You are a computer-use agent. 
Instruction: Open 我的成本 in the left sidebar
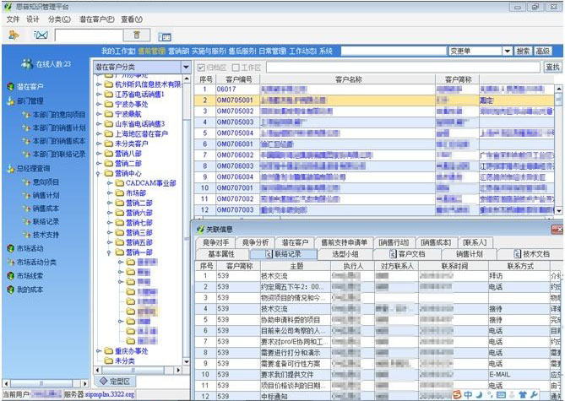pyautogui.click(x=30, y=289)
